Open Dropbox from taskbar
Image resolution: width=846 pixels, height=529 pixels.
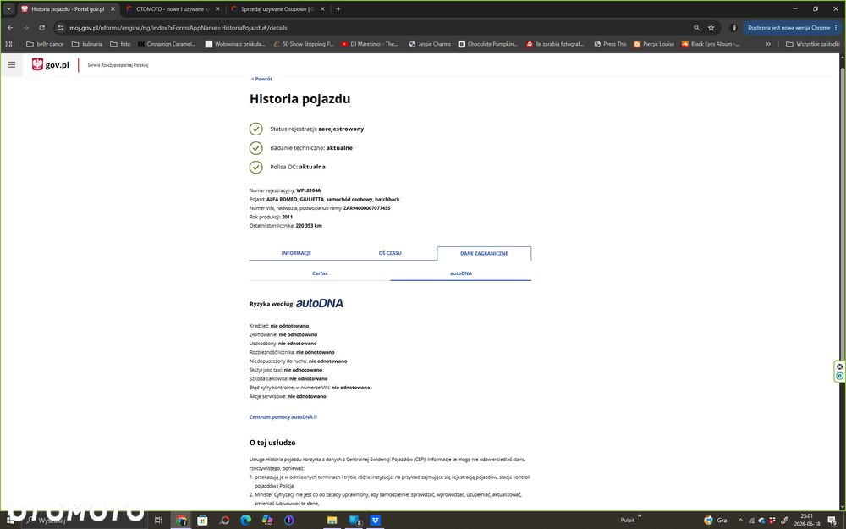pos(375,521)
